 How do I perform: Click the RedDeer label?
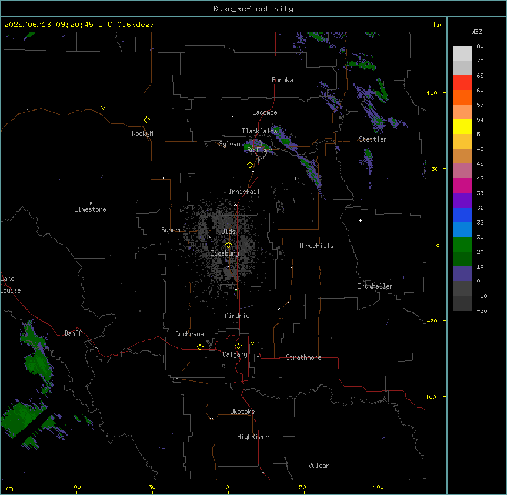259,150
